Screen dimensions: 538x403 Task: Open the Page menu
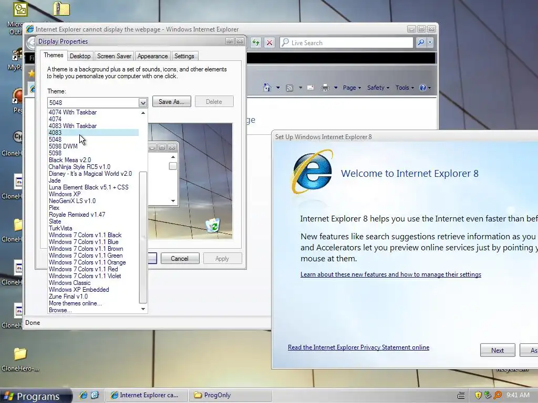pos(351,88)
